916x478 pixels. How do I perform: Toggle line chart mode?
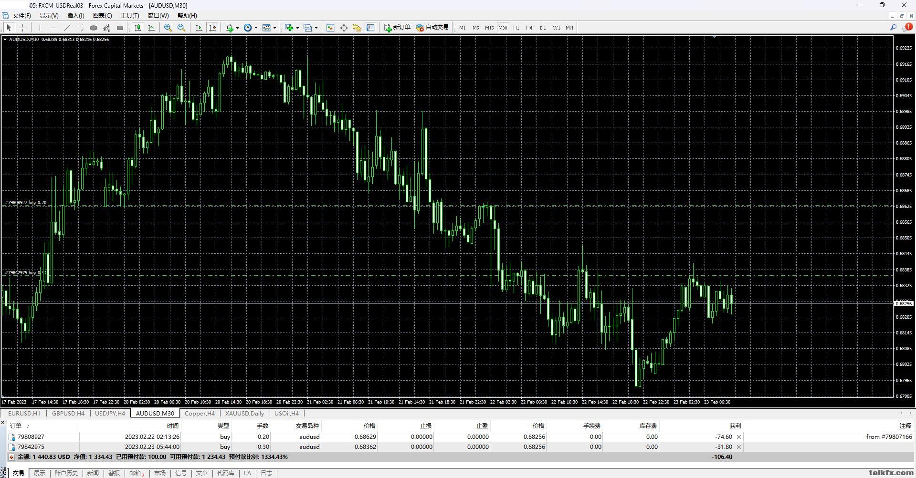point(151,28)
